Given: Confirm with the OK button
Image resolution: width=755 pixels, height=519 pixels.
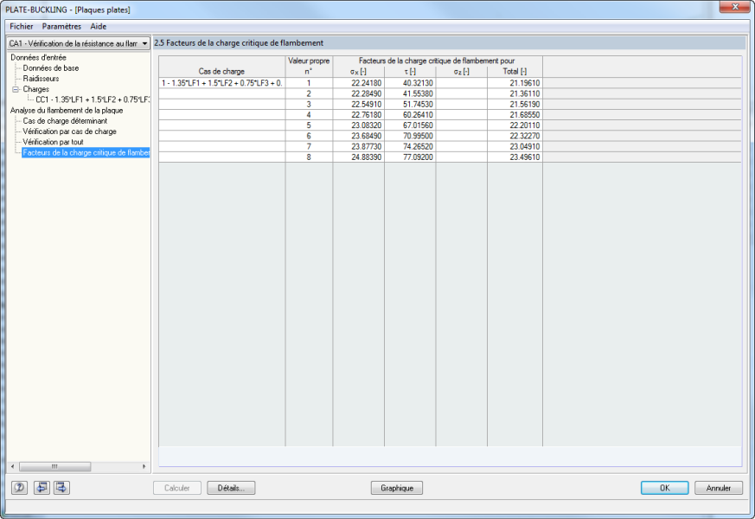Looking at the screenshot, I should tap(664, 488).
